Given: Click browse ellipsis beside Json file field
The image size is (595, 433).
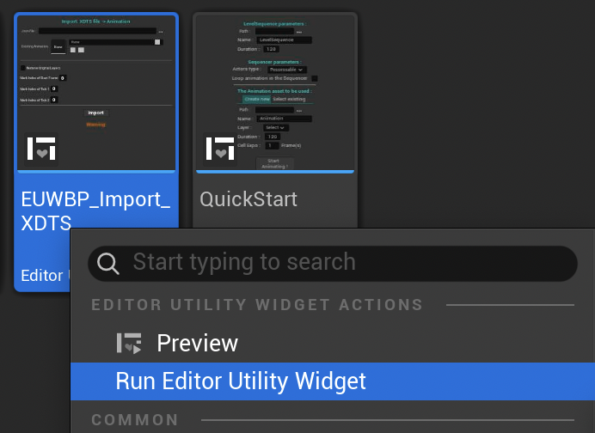Looking at the screenshot, I should [161, 31].
